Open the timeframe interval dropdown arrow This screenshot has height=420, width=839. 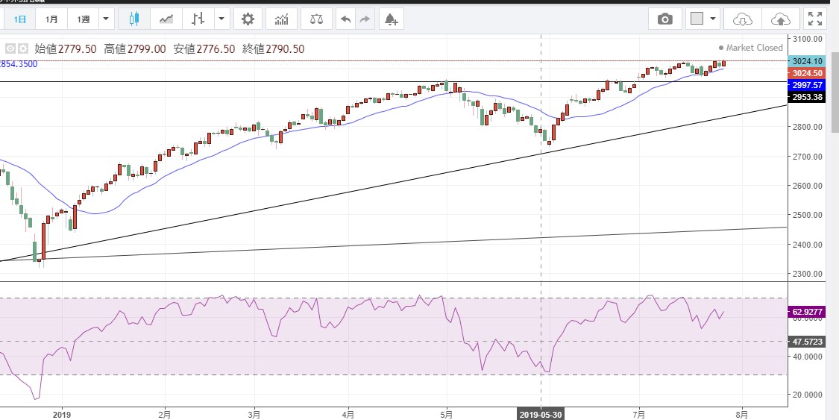point(106,19)
